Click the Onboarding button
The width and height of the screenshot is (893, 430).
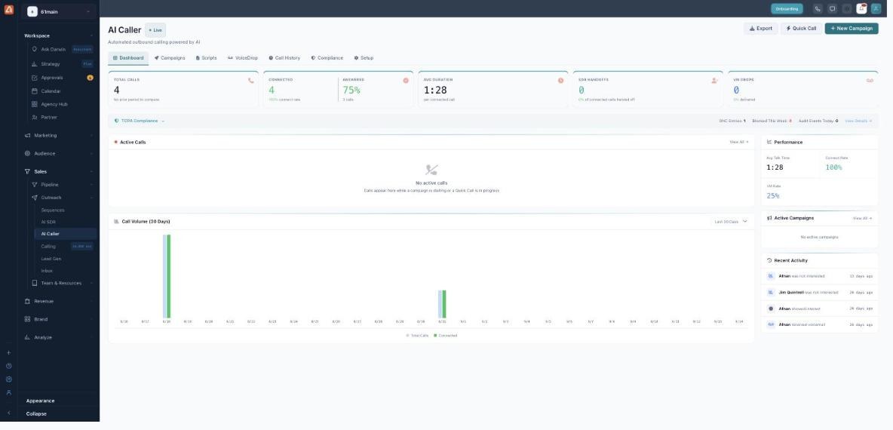[x=787, y=8]
